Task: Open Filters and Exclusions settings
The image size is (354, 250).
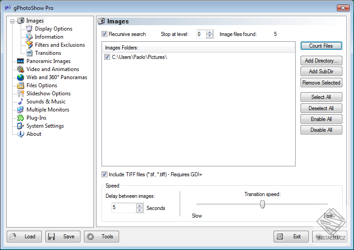Action: (x=60, y=45)
